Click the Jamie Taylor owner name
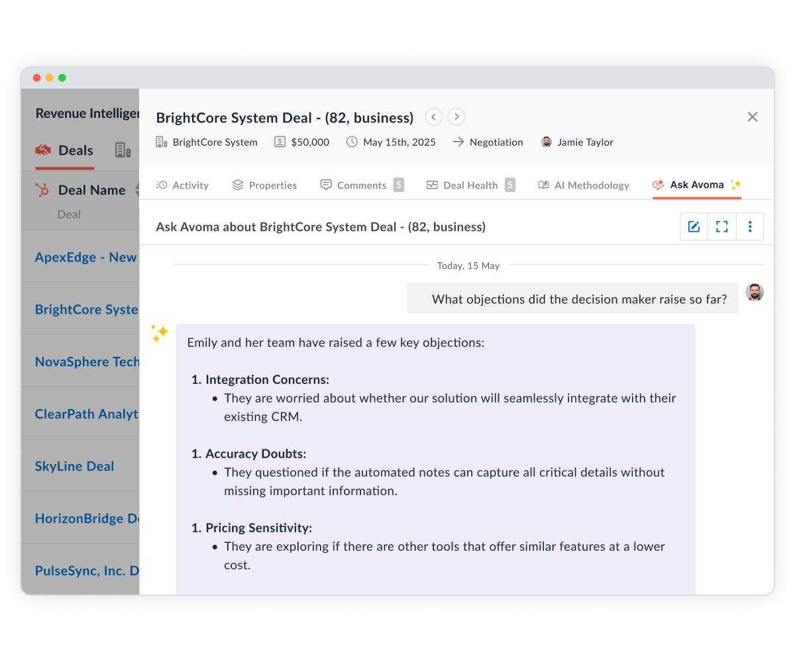The height and width of the screenshot is (662, 795). tap(586, 142)
